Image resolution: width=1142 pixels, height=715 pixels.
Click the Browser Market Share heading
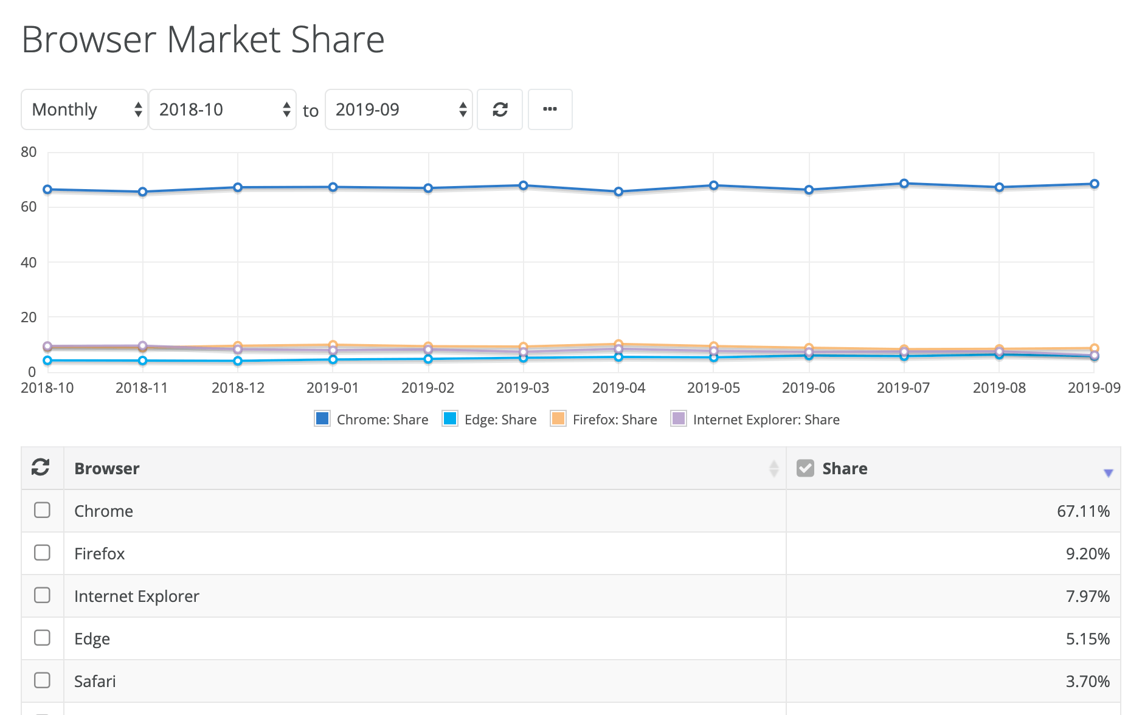pos(203,40)
